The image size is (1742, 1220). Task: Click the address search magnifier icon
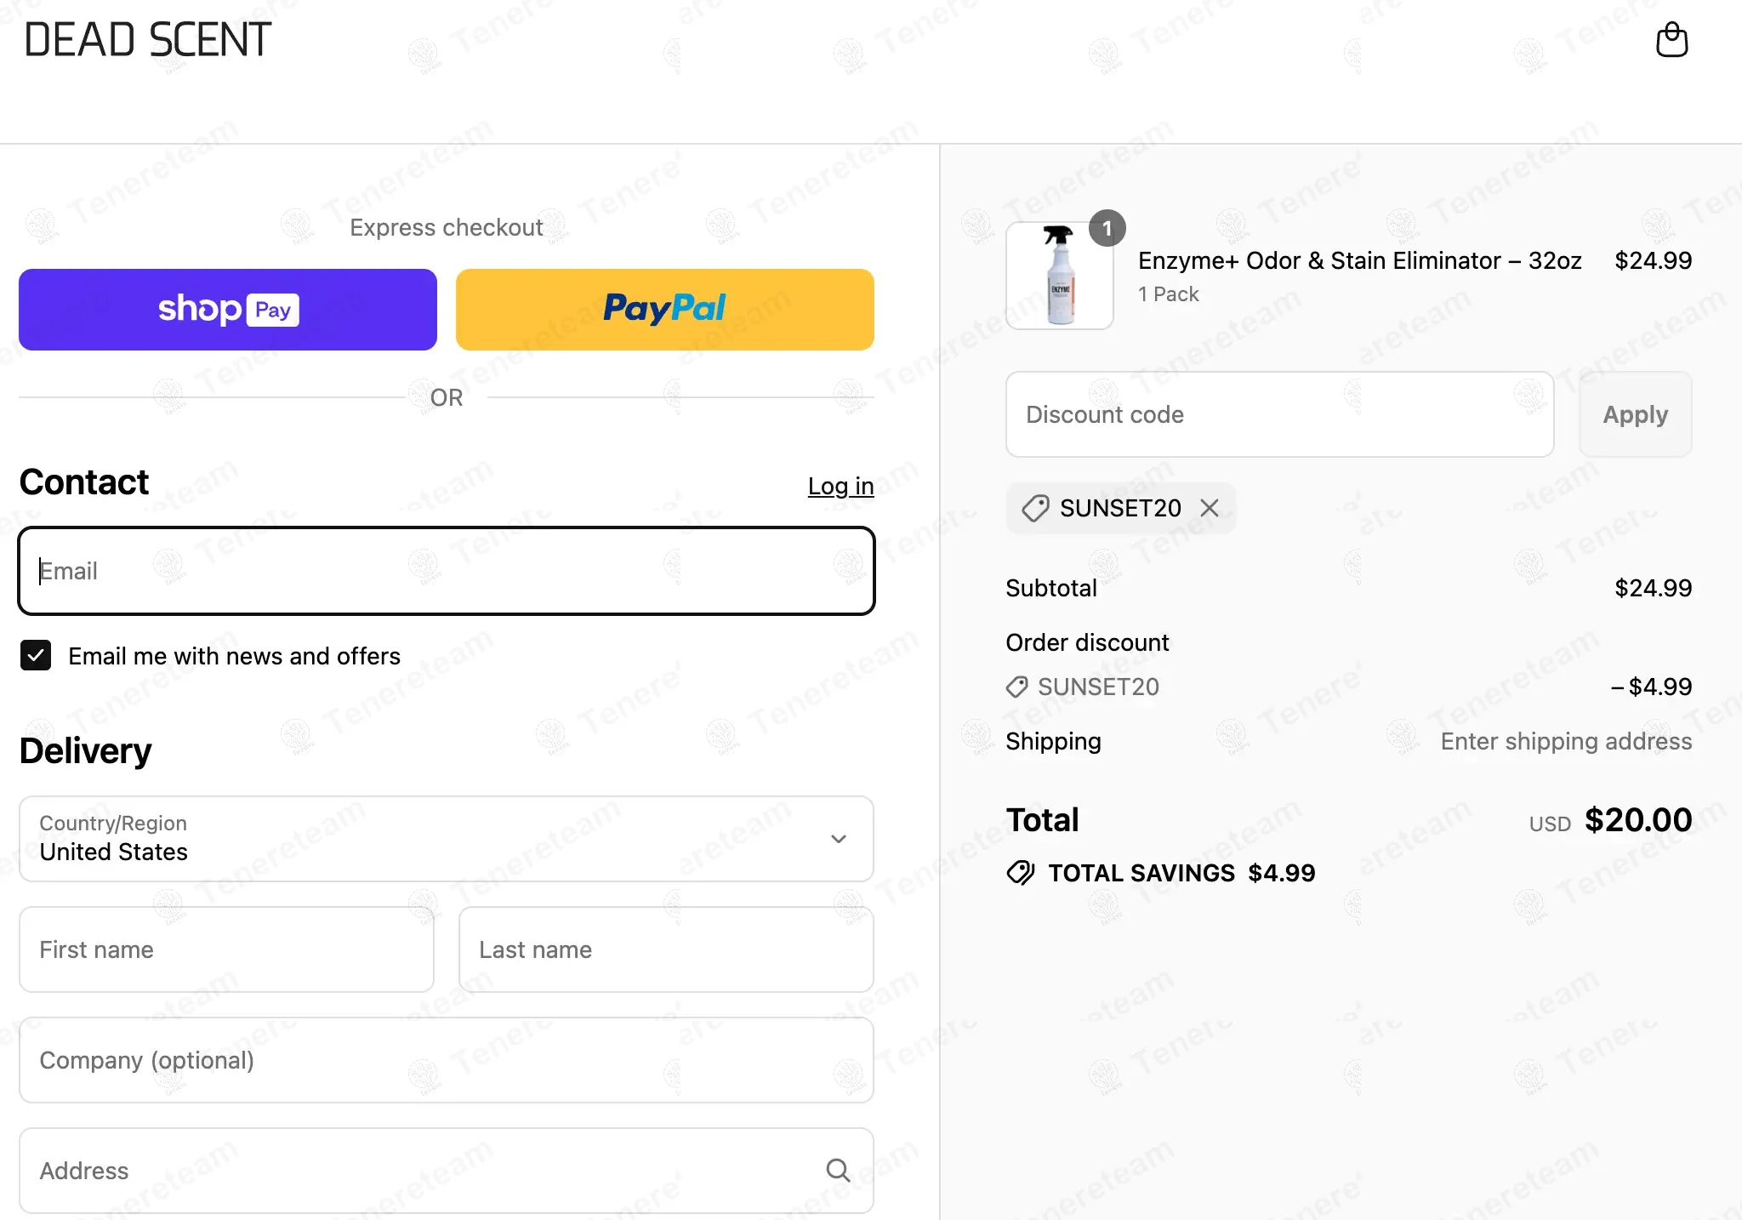point(838,1170)
